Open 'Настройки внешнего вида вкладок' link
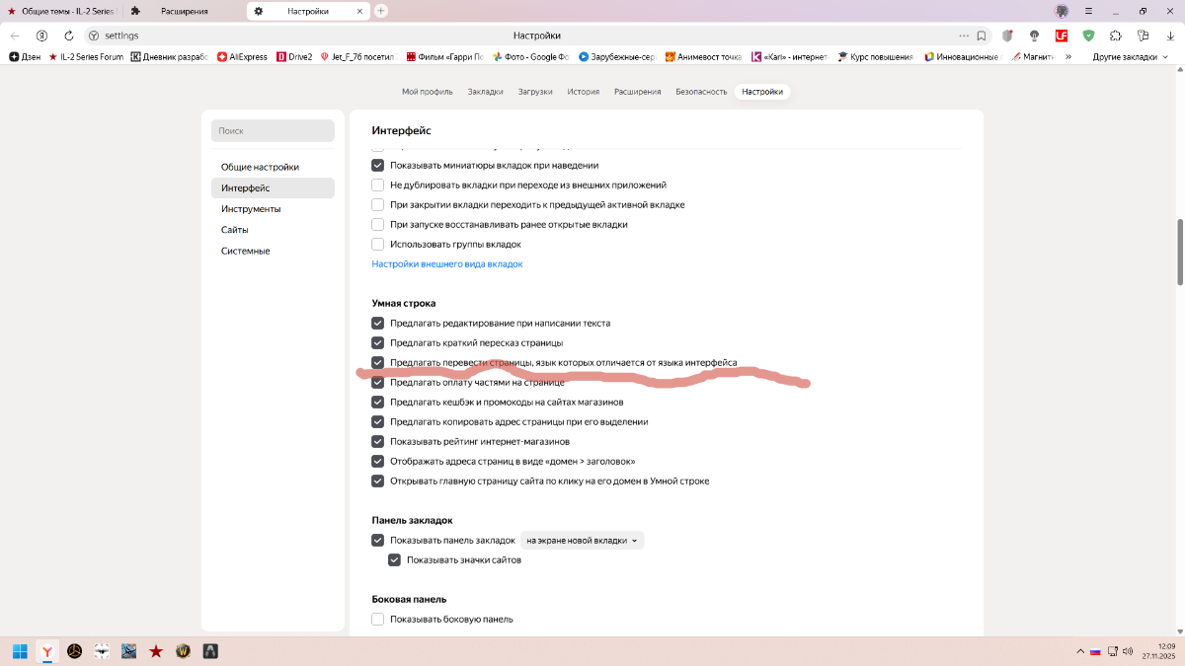 click(446, 263)
